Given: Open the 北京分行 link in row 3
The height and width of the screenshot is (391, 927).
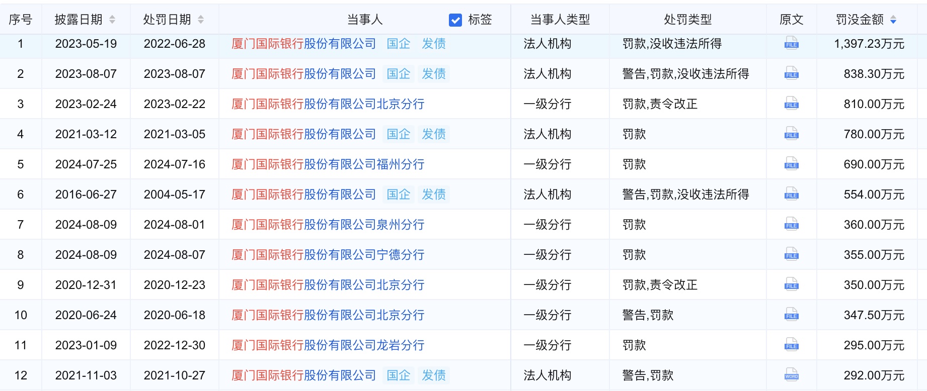Looking at the screenshot, I should point(328,104).
